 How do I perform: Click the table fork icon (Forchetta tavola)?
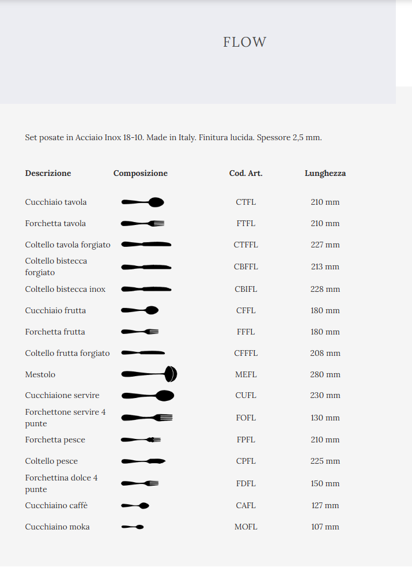click(142, 223)
